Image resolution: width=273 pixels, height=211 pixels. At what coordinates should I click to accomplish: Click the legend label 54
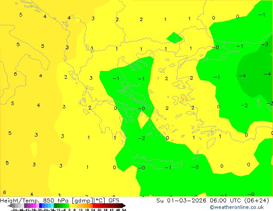pyautogui.click(x=124, y=210)
